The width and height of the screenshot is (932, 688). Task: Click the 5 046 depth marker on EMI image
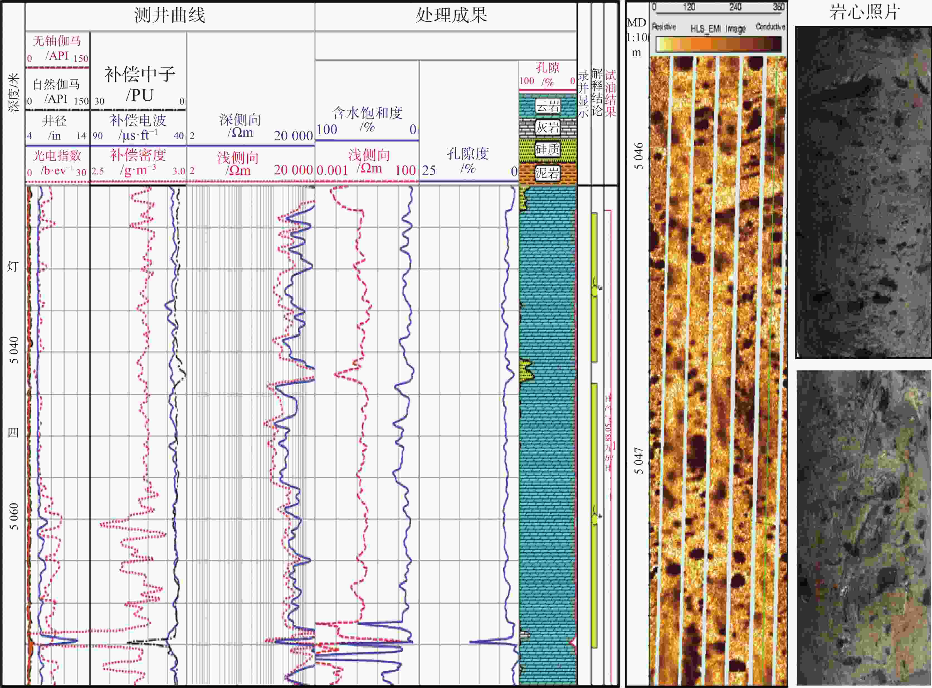[639, 156]
